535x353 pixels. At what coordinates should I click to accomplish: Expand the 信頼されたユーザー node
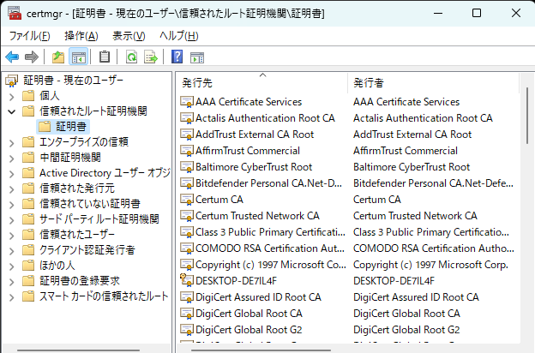12,236
